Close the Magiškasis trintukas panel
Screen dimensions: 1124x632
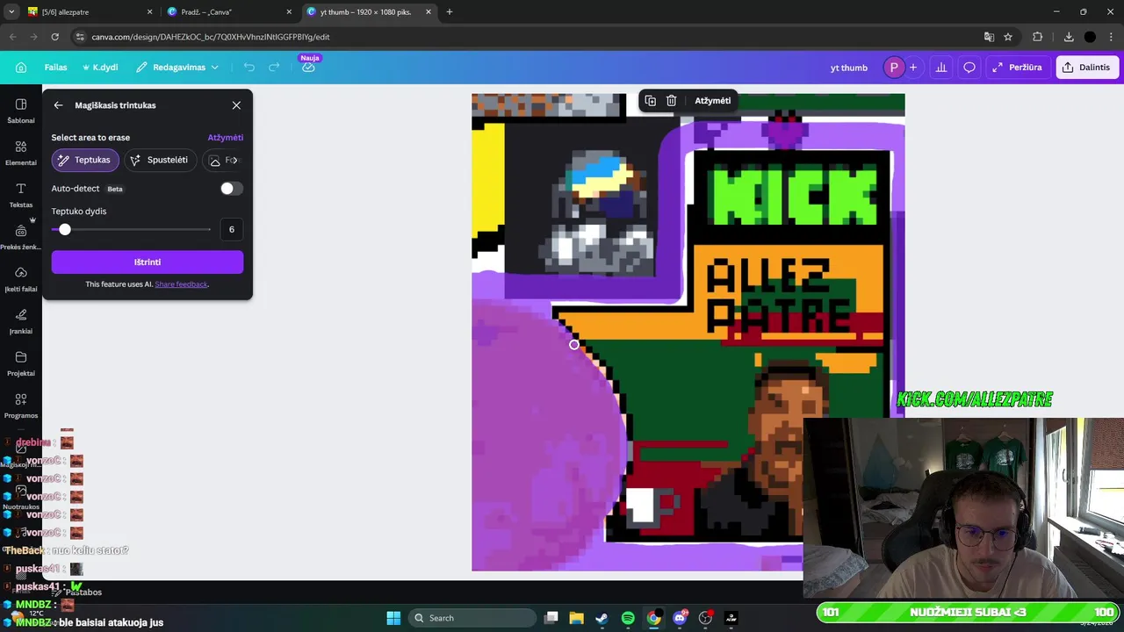point(236,105)
